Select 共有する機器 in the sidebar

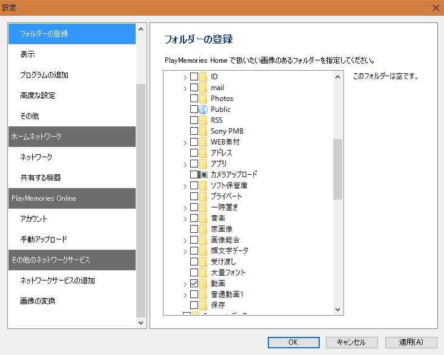72,178
